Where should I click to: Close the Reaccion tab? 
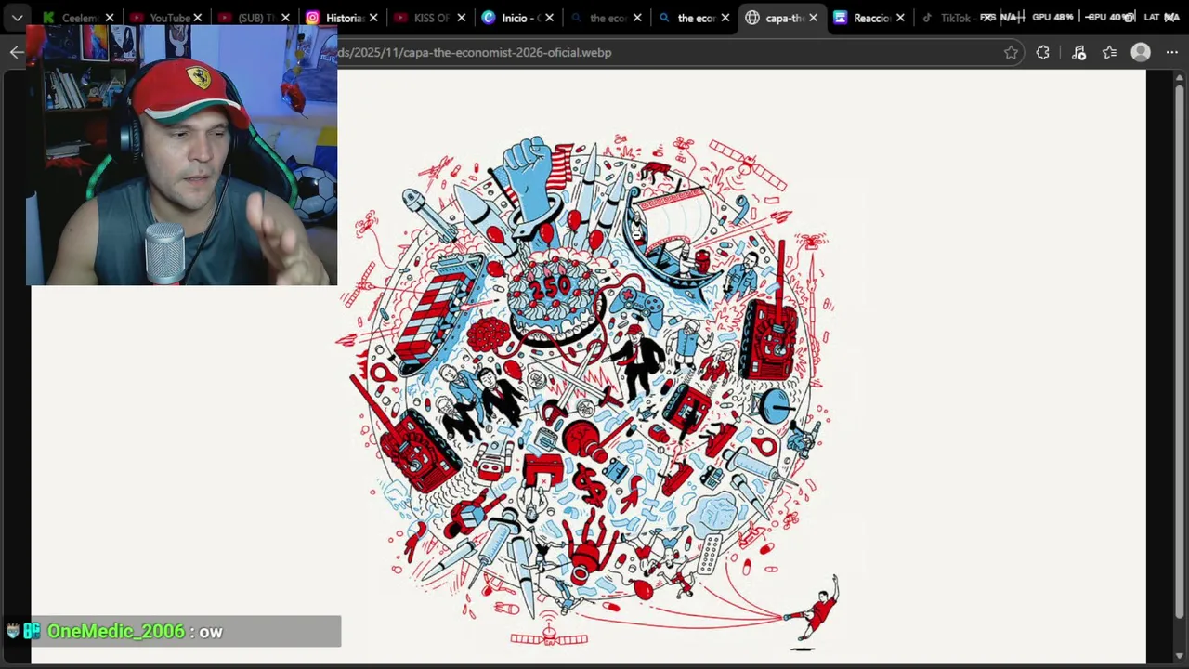[x=900, y=18]
